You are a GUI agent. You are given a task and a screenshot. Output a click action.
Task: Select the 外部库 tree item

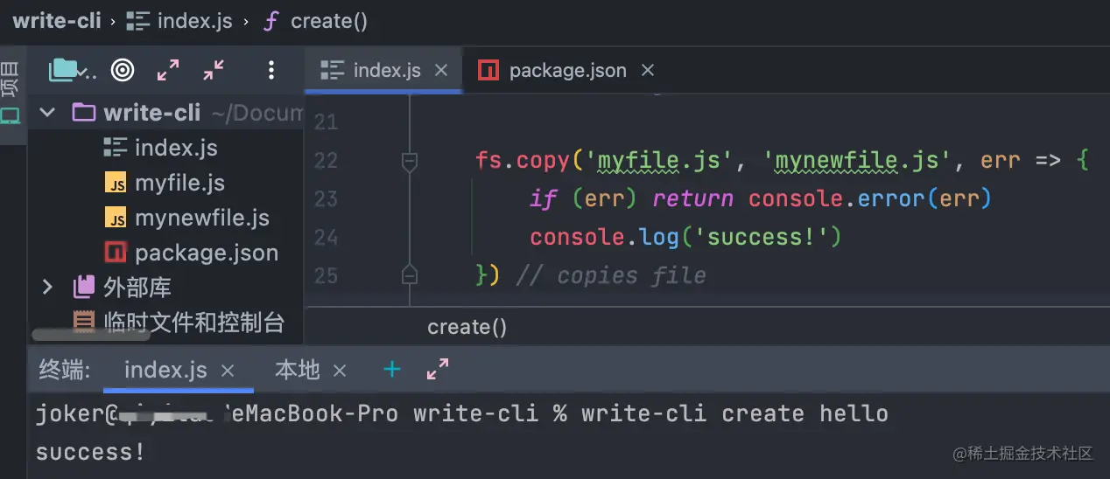point(137,287)
